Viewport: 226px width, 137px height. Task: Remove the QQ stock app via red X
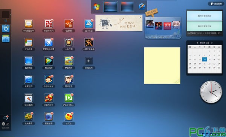(x=72, y=20)
